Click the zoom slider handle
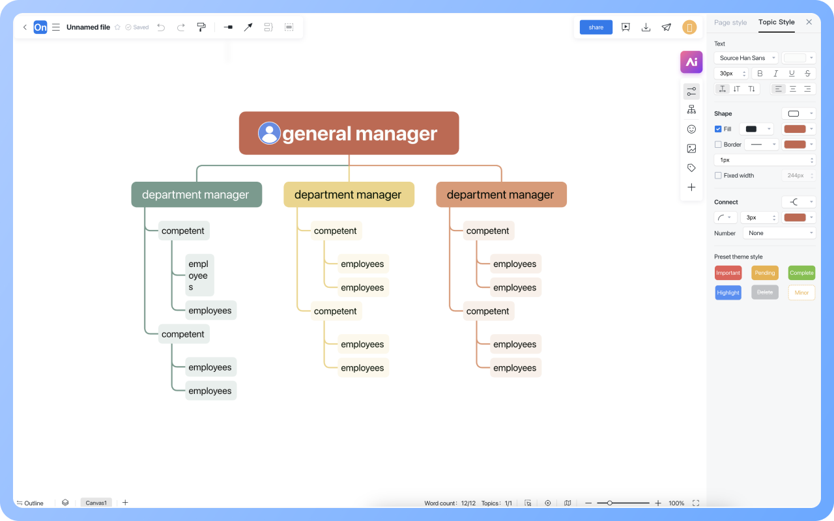Screen dimensions: 834x521 click(609, 503)
